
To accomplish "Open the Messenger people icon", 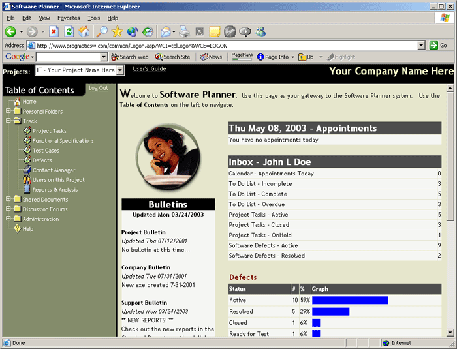I will (260, 31).
